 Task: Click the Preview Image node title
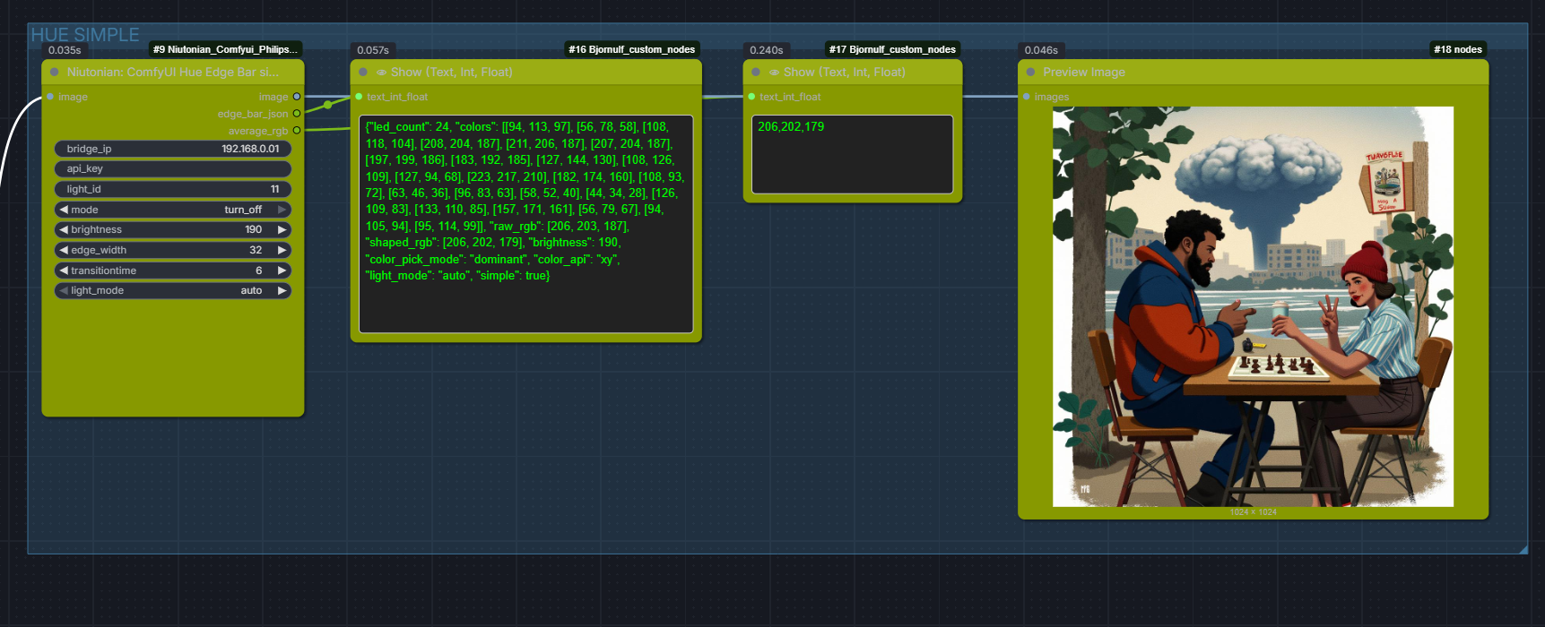click(x=1084, y=73)
